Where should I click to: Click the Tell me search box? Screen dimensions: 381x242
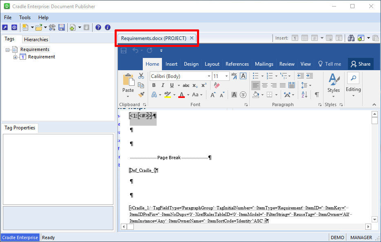(330, 64)
